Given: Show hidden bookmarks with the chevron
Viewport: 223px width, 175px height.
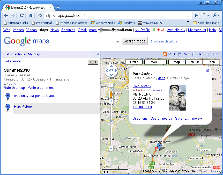Looking at the screenshot, I should tap(188, 22).
